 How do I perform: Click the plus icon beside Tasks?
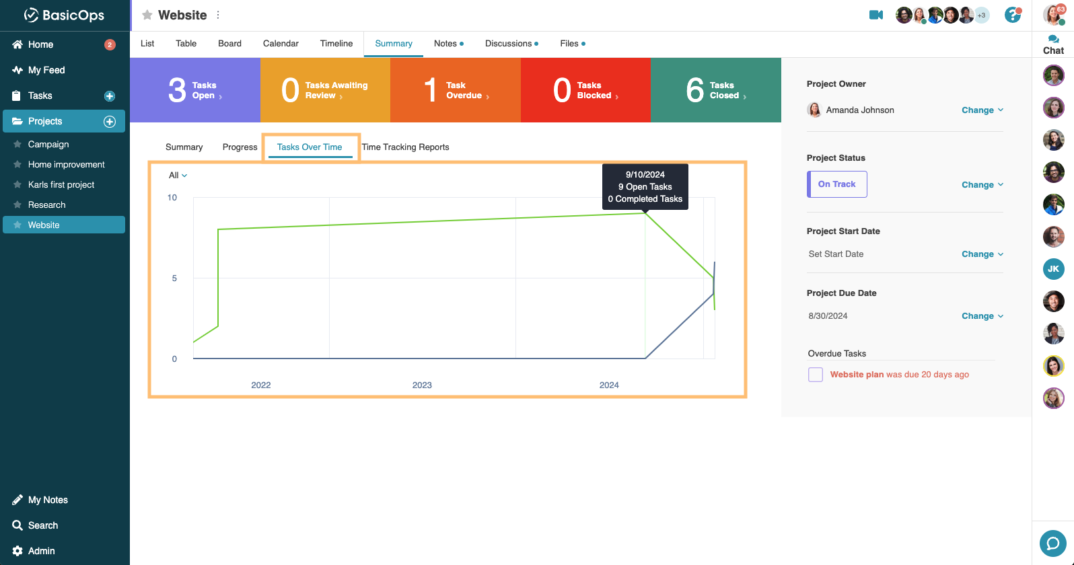click(x=110, y=96)
